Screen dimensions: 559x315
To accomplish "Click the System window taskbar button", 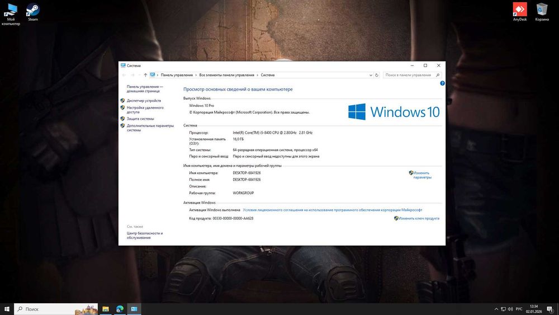I will [134, 309].
